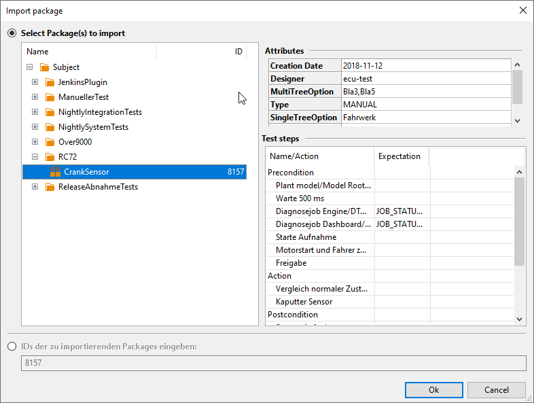This screenshot has height=403, width=534.
Task: Click the Type value MANUAL
Action: pos(360,105)
